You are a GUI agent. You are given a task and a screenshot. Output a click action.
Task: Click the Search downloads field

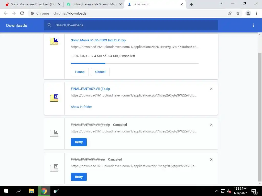(131, 25)
